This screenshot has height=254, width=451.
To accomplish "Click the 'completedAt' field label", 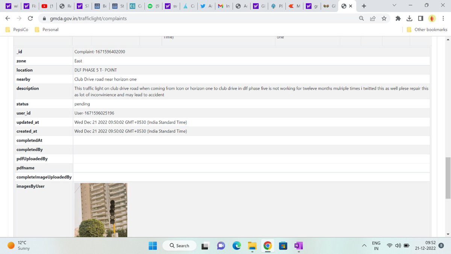I will point(29,140).
